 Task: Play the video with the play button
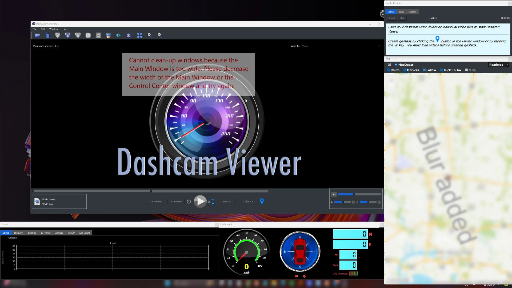click(x=200, y=202)
